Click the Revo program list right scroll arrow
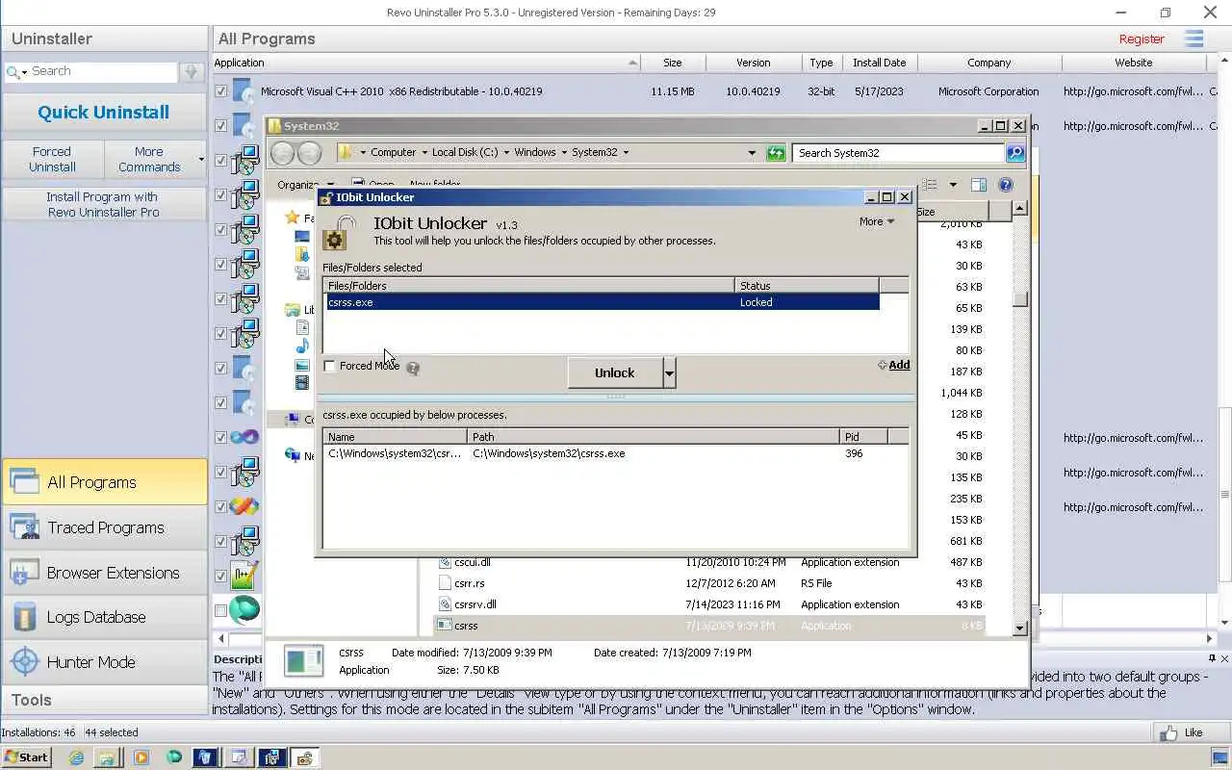 point(1210,638)
